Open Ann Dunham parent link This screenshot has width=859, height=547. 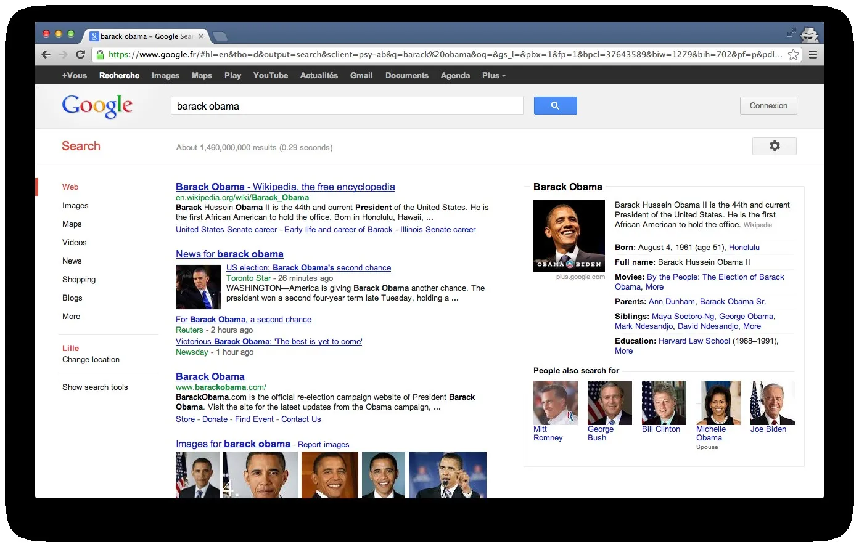pyautogui.click(x=672, y=301)
